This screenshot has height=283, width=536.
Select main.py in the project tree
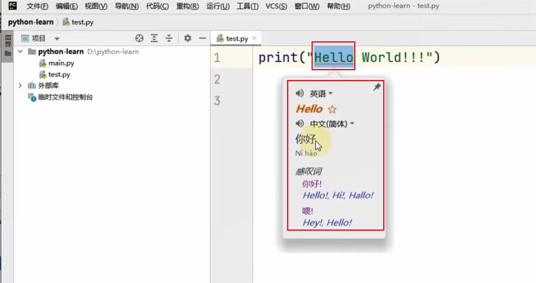(x=61, y=63)
